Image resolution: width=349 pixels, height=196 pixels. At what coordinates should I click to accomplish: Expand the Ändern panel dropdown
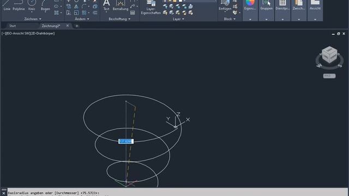pos(88,19)
